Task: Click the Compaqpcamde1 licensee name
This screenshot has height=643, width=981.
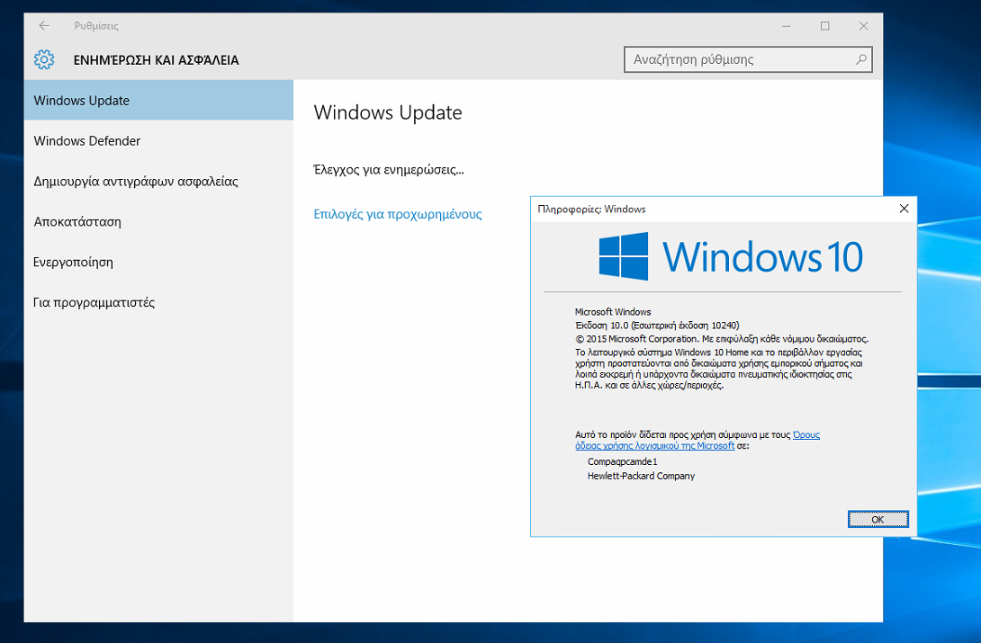Action: tap(623, 461)
